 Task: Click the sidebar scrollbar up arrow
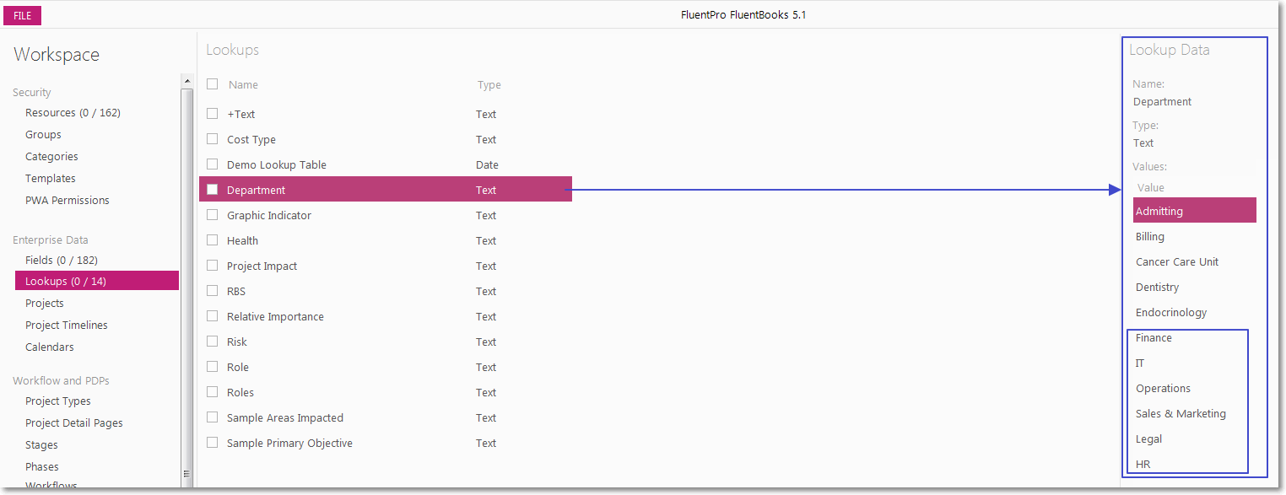(x=187, y=81)
